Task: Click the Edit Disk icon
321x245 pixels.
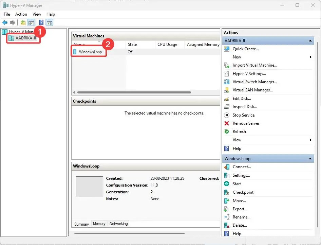Action: click(227, 99)
